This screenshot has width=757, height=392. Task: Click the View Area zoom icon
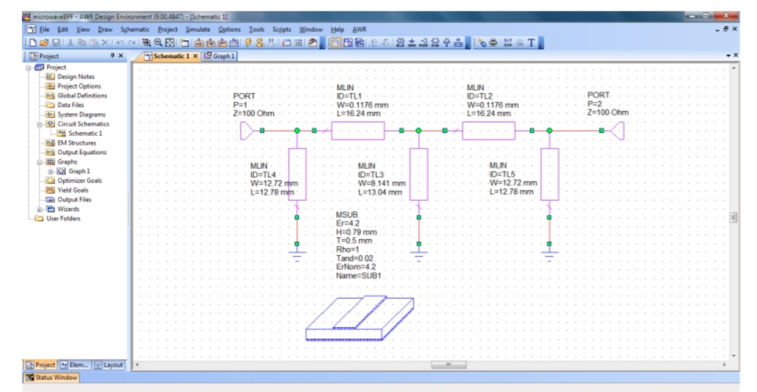pyautogui.click(x=146, y=42)
